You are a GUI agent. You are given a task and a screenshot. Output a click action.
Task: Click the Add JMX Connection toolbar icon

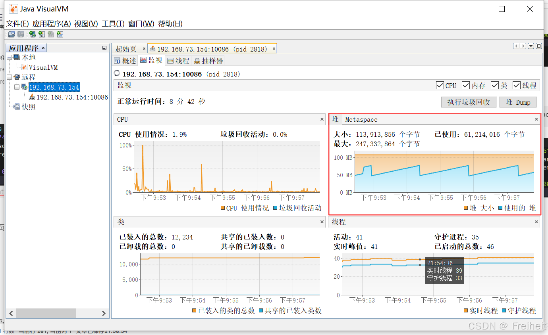[x=41, y=34]
